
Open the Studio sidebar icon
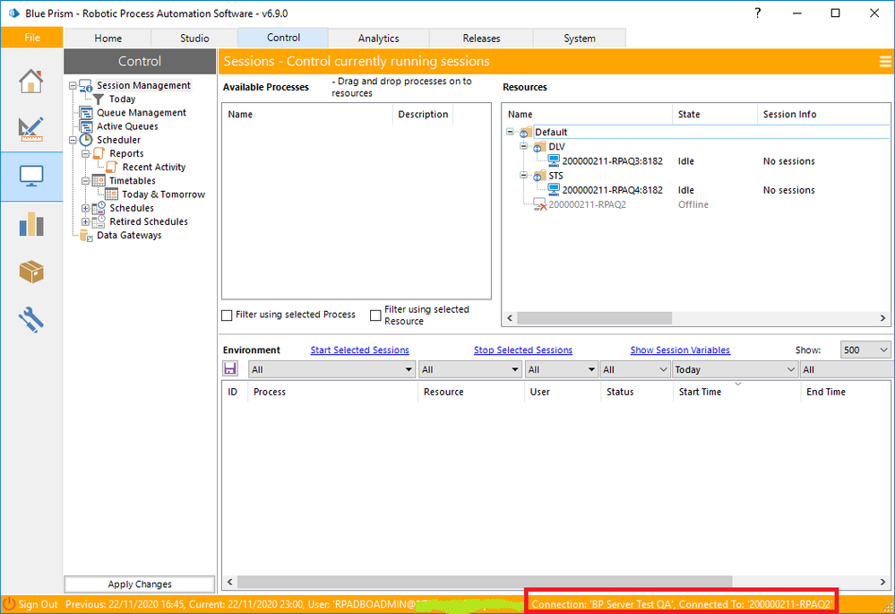point(31,129)
